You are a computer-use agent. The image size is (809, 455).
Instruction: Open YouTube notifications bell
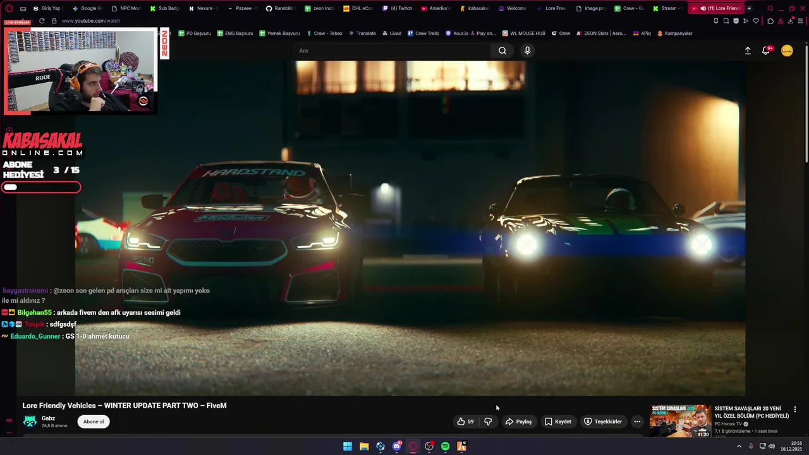(766, 51)
